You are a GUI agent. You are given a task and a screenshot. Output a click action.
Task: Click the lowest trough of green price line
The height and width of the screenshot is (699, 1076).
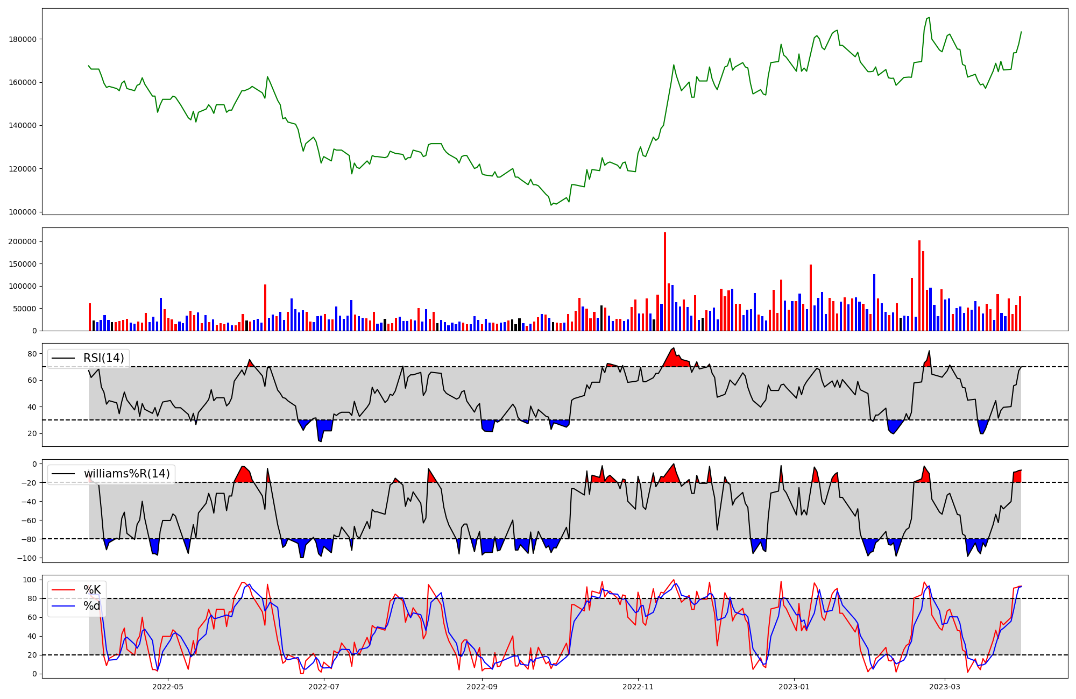[x=551, y=205]
